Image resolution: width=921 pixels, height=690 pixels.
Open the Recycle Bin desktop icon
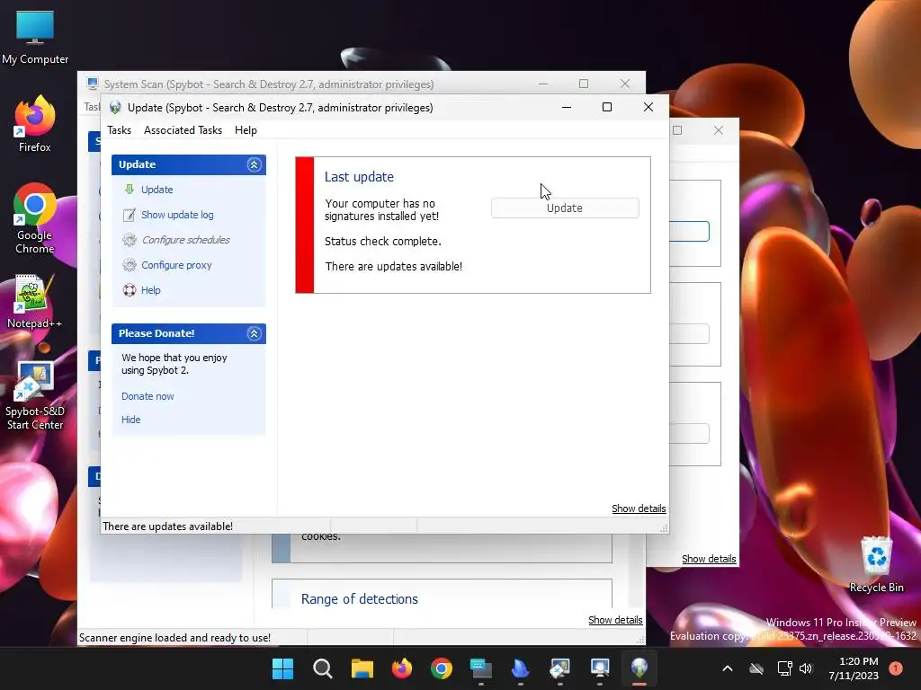(876, 564)
